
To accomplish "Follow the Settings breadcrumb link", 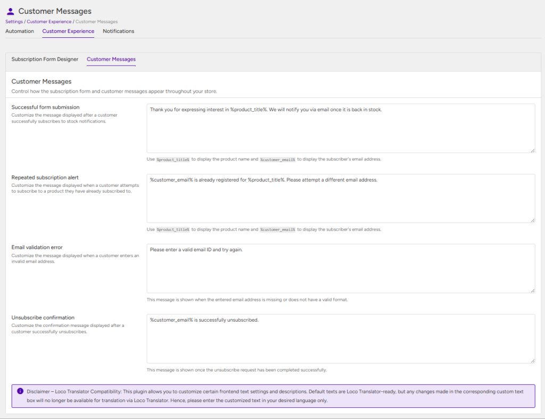I will pyautogui.click(x=14, y=21).
